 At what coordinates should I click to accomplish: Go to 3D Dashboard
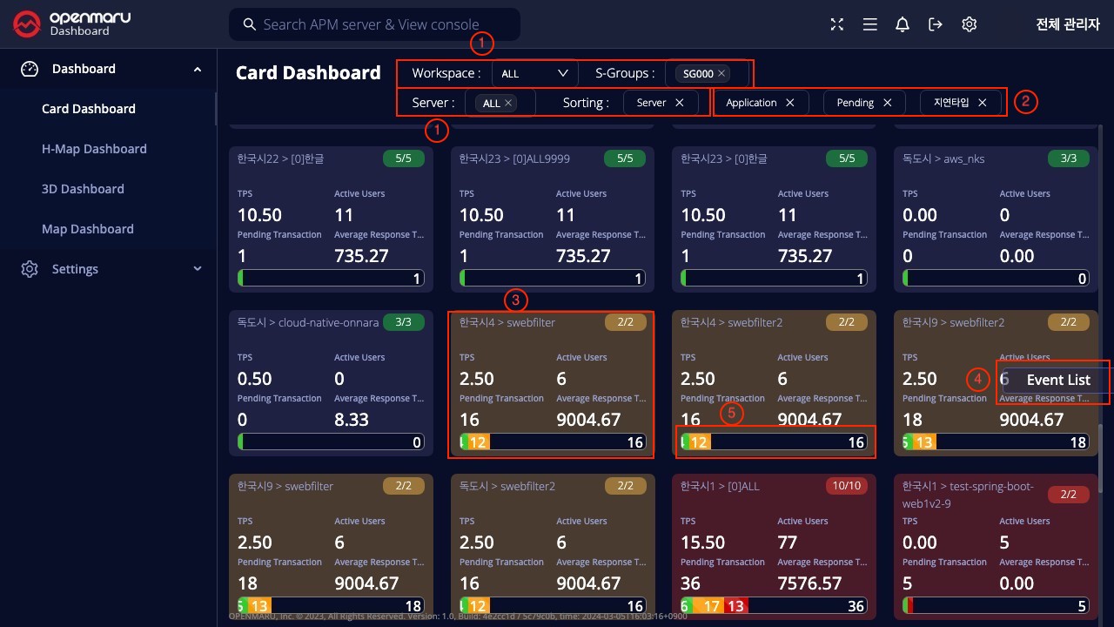pyautogui.click(x=83, y=189)
